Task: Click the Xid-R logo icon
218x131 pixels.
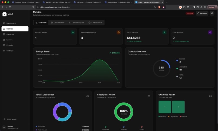Action: point(4,14)
